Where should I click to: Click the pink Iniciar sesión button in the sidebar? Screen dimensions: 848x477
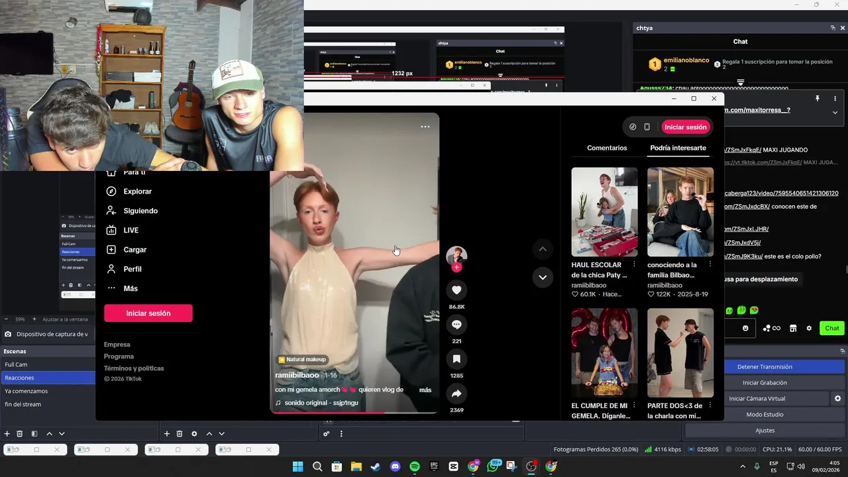148,313
